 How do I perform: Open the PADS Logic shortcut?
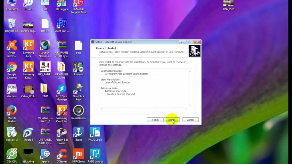[95, 134]
